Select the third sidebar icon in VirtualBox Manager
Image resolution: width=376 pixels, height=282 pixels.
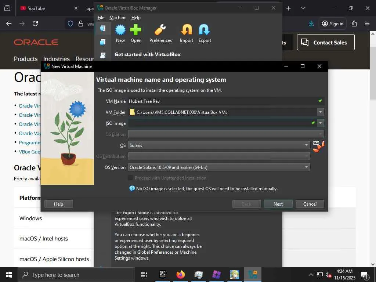[x=103, y=55]
